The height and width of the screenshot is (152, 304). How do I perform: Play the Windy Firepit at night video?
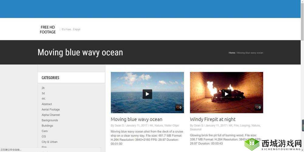tap(227, 94)
